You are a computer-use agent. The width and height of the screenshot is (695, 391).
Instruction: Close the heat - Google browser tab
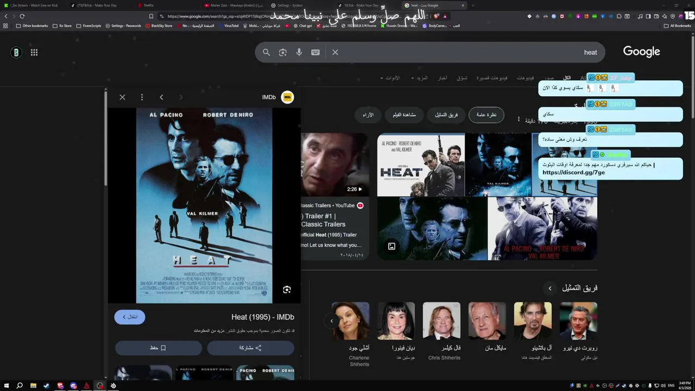pyautogui.click(x=463, y=5)
